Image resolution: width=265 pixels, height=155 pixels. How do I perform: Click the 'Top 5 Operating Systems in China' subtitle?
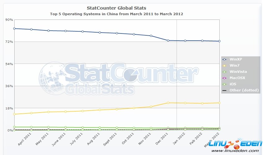point(116,14)
